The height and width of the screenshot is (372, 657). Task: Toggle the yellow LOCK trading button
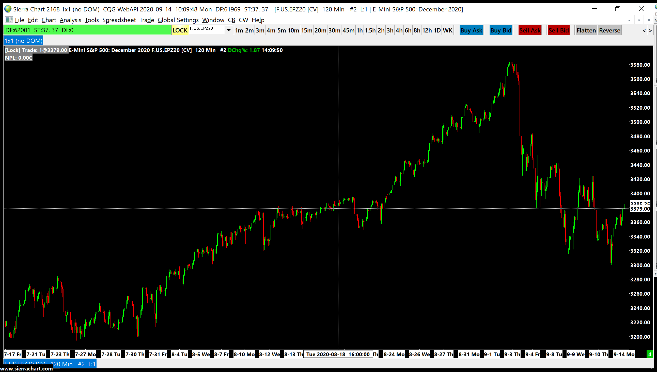click(x=180, y=30)
